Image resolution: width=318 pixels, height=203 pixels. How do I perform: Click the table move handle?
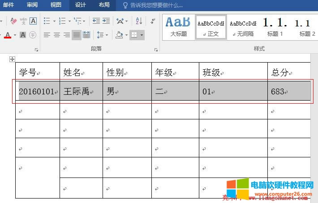tap(13, 59)
